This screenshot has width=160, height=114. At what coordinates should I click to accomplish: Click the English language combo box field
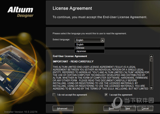coord(89,40)
